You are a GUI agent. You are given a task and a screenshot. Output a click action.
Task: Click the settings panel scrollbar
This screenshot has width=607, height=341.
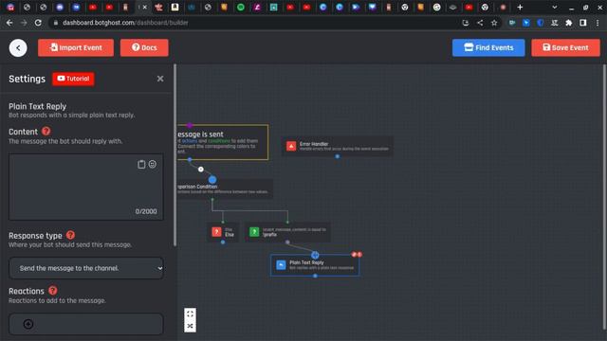click(x=175, y=155)
